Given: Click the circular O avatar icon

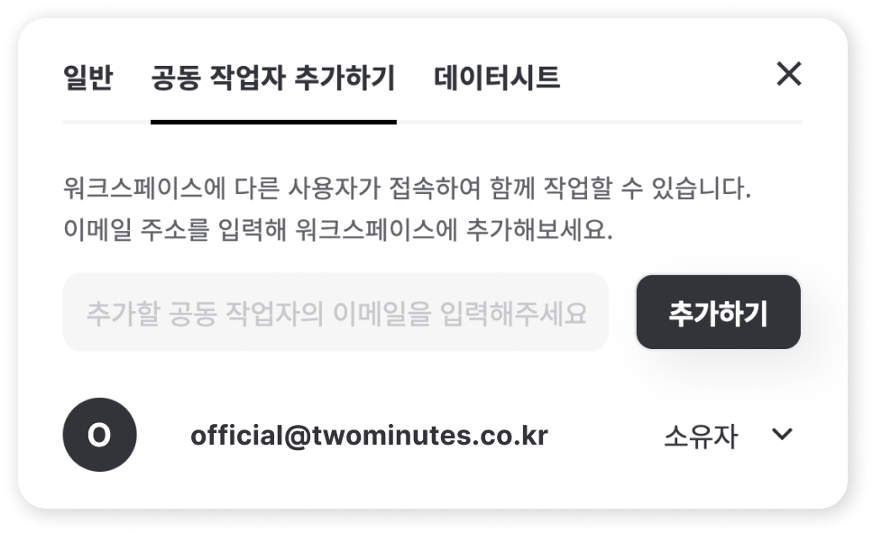Looking at the screenshot, I should (x=100, y=435).
